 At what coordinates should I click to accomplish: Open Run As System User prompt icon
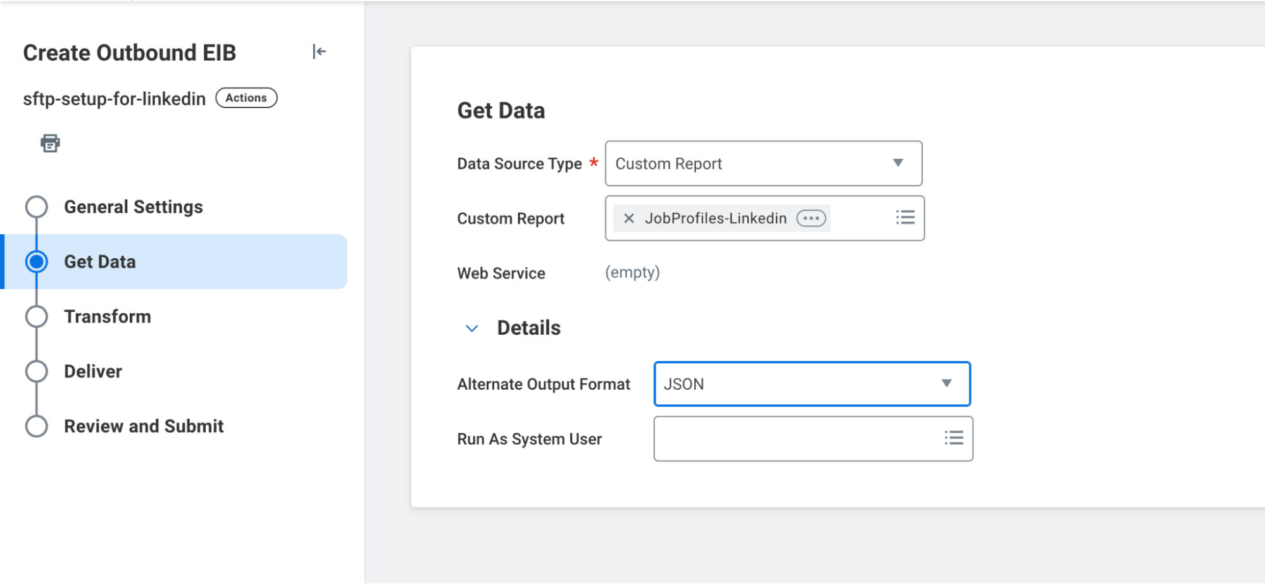[954, 438]
